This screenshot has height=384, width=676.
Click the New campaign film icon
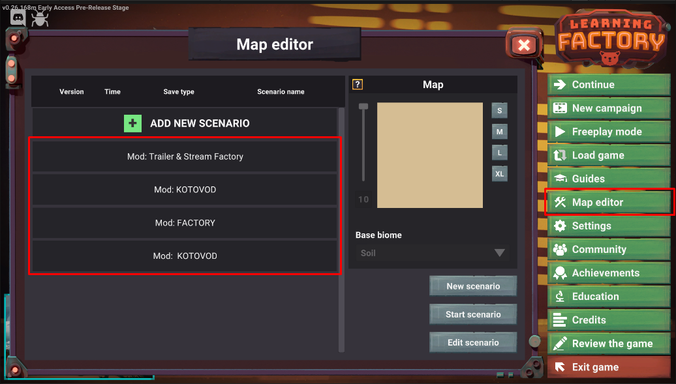coord(560,108)
